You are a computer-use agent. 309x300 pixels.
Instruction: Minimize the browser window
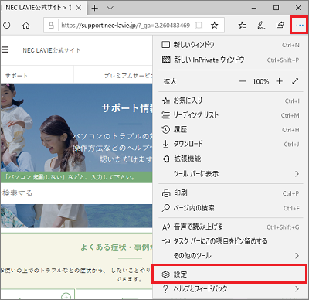[254, 8]
